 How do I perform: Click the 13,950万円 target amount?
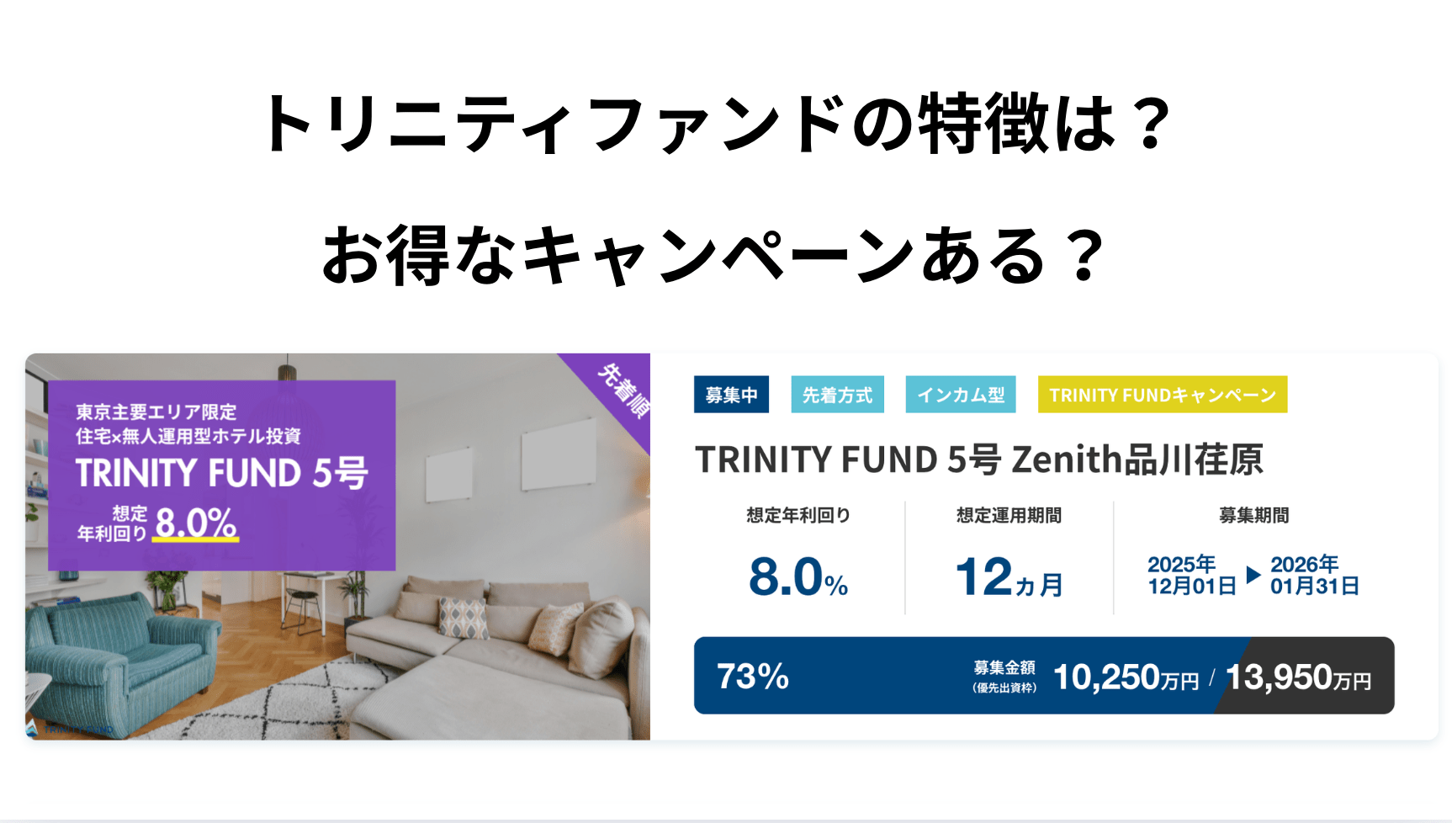click(1298, 677)
